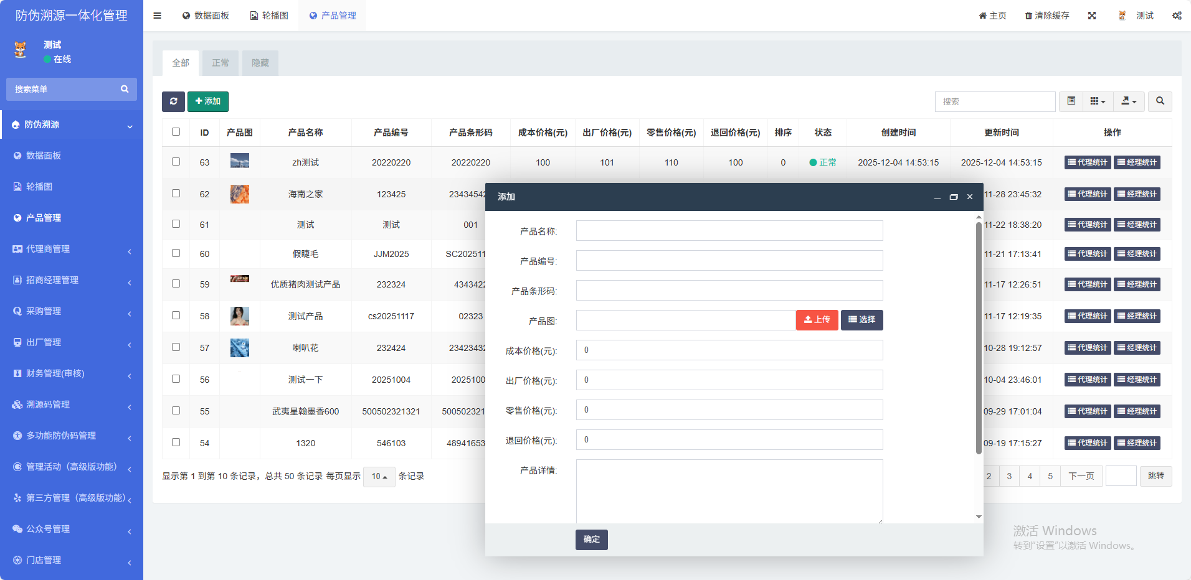This screenshot has width=1191, height=580.
Task: Tick the checkbox for product 海南之家
Action: pos(176,194)
